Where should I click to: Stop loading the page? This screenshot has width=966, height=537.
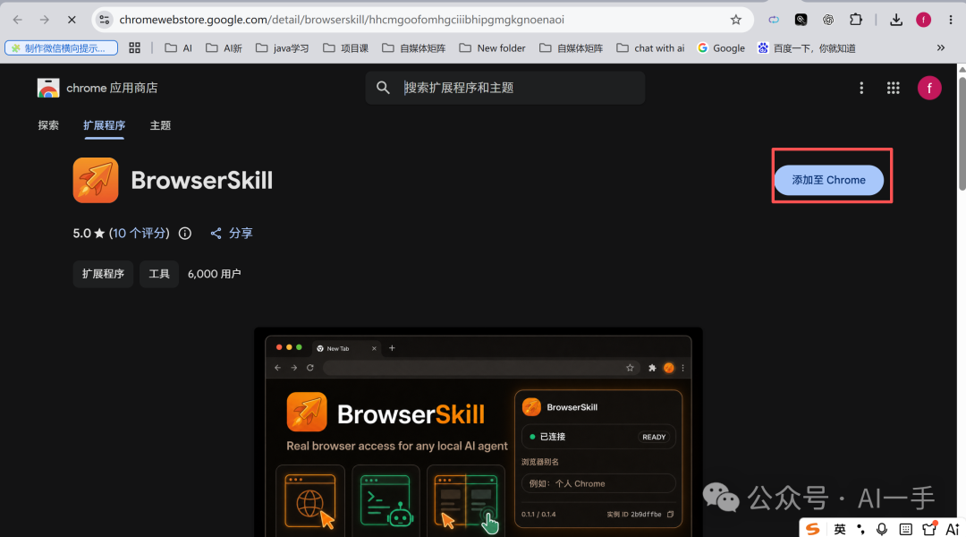[72, 20]
